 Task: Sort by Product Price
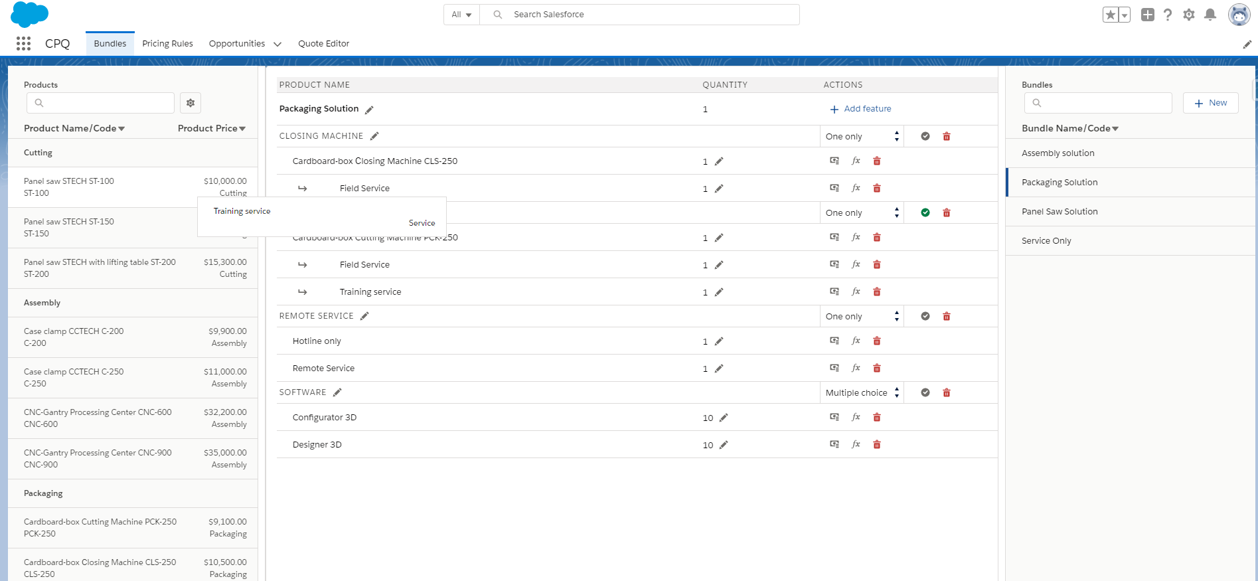click(212, 129)
